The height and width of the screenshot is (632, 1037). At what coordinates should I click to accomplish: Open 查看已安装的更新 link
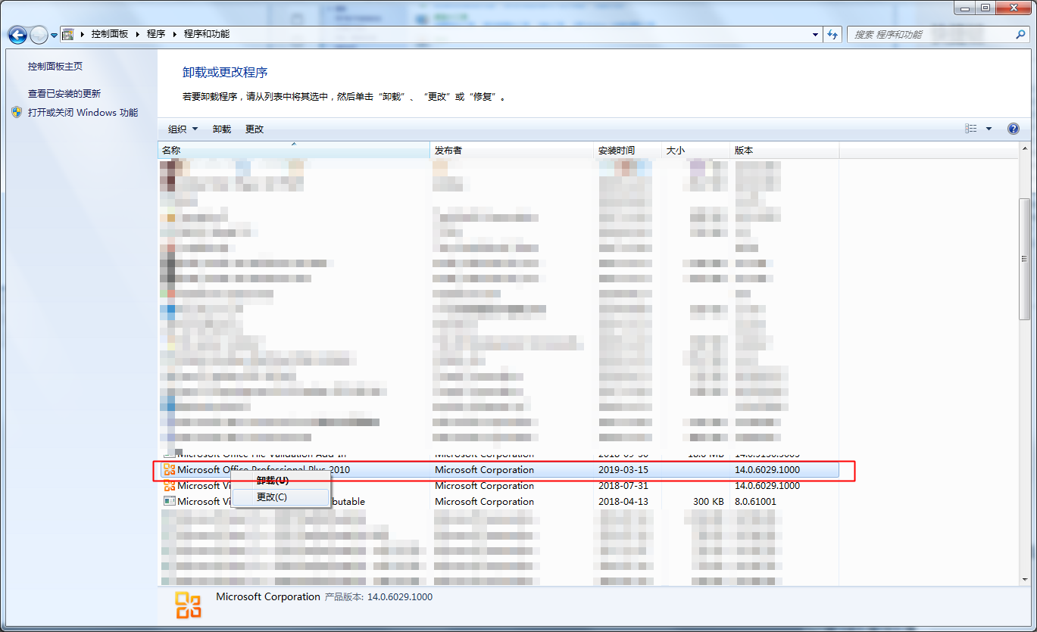click(x=64, y=94)
